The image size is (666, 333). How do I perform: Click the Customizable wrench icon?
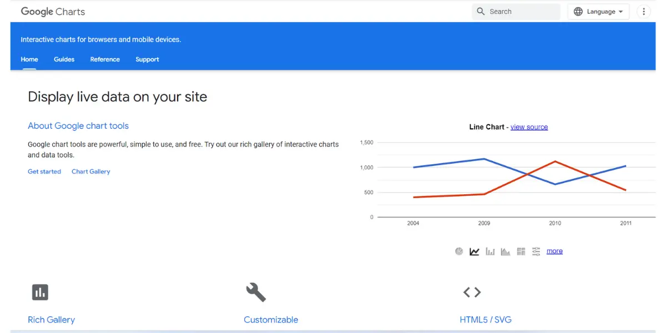tap(256, 292)
